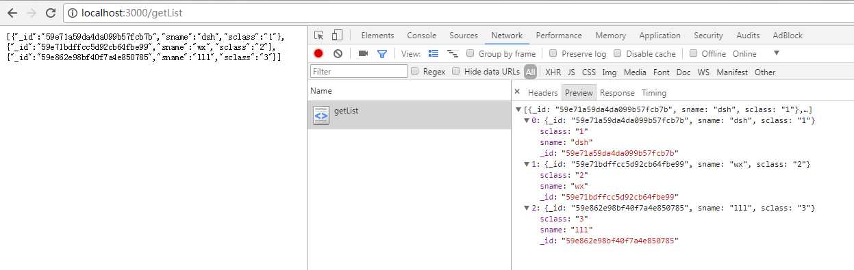854x270 pixels.
Task: Click the getList request file icon
Action: 321,116
